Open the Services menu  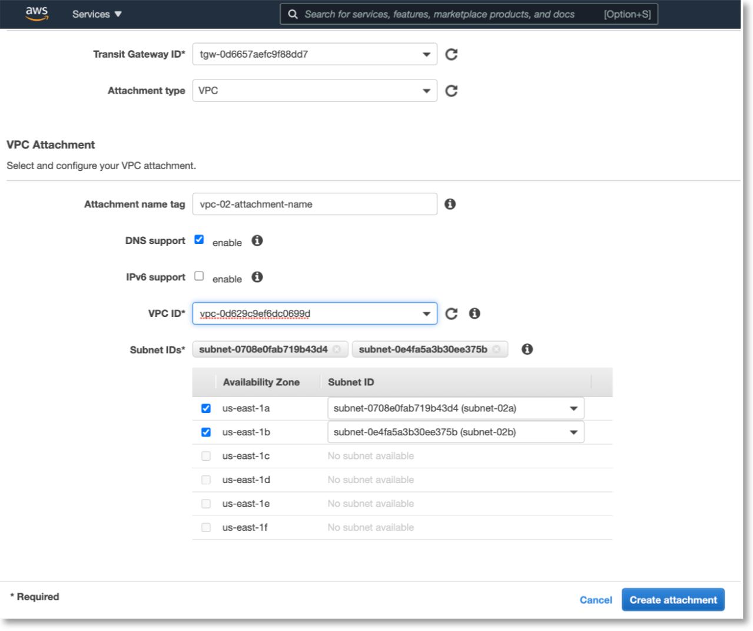(x=97, y=14)
